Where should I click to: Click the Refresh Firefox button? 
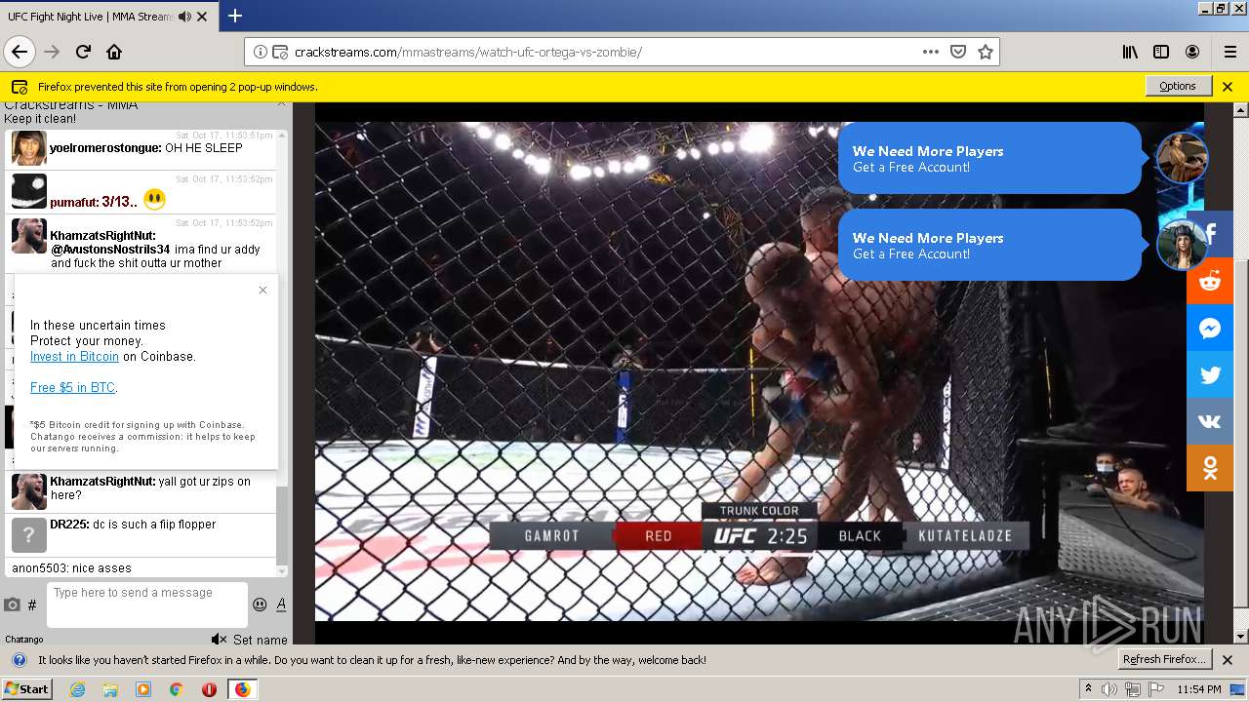[x=1165, y=659]
